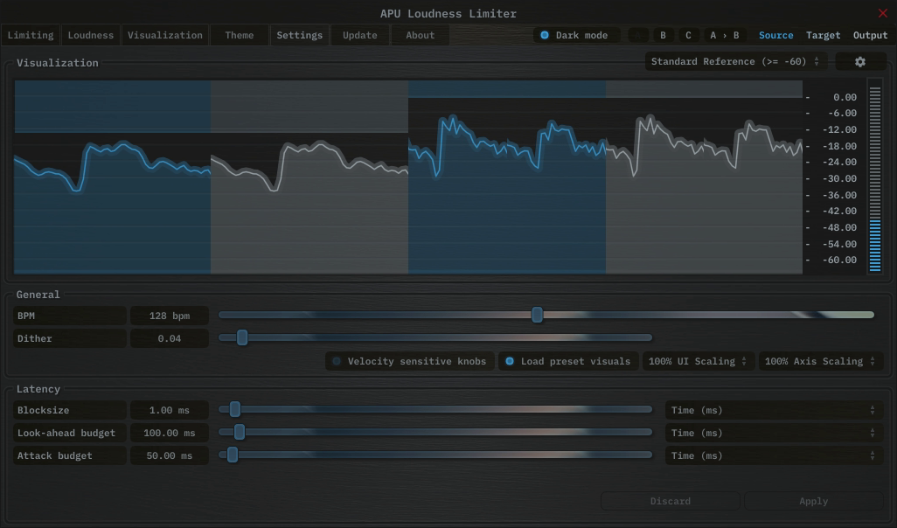Disable the Dark mode toggle

[576, 36]
